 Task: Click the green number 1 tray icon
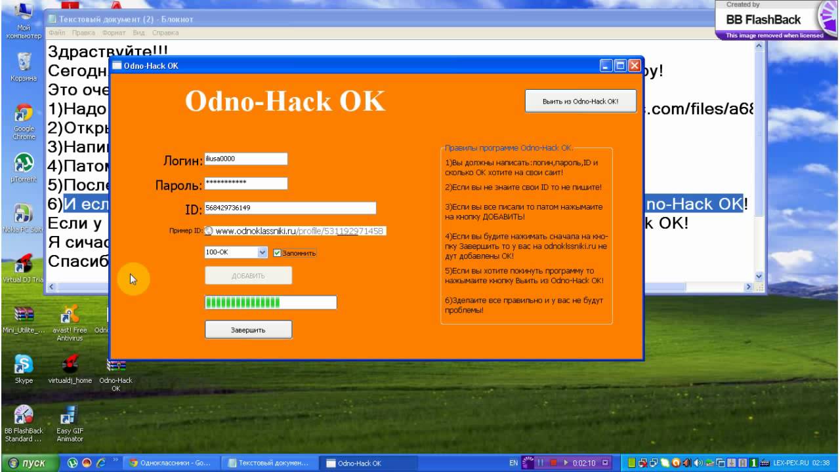click(x=754, y=463)
